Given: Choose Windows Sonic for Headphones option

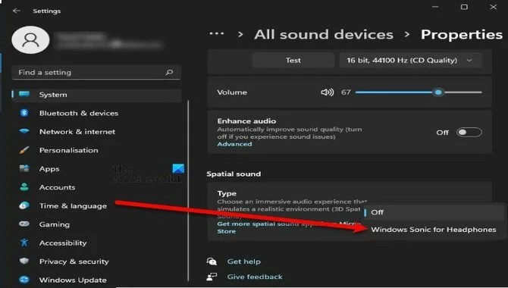Looking at the screenshot, I should coord(434,230).
